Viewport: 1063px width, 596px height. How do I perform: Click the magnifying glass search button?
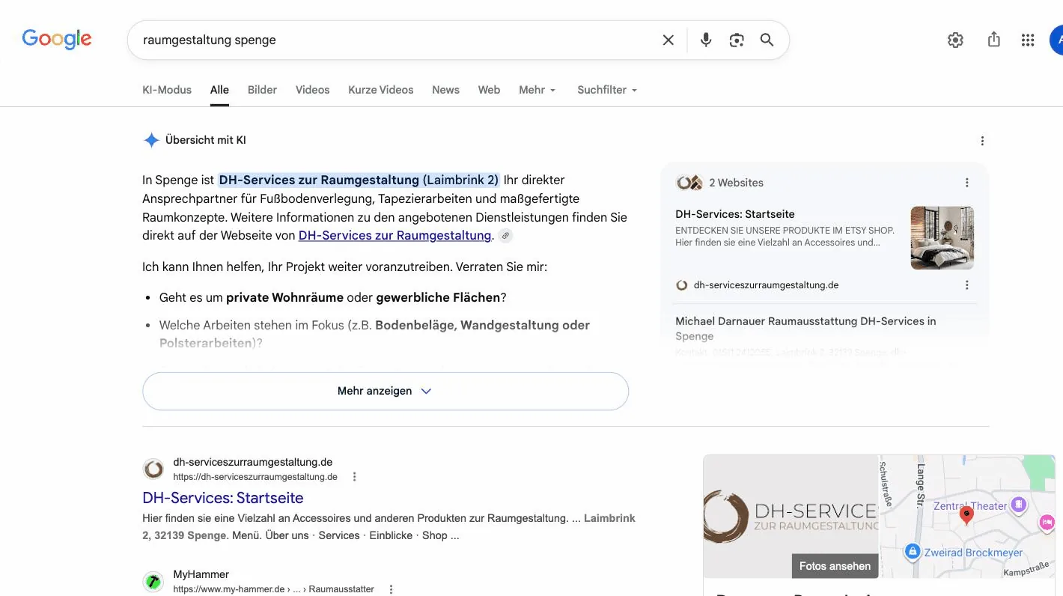pyautogui.click(x=767, y=40)
